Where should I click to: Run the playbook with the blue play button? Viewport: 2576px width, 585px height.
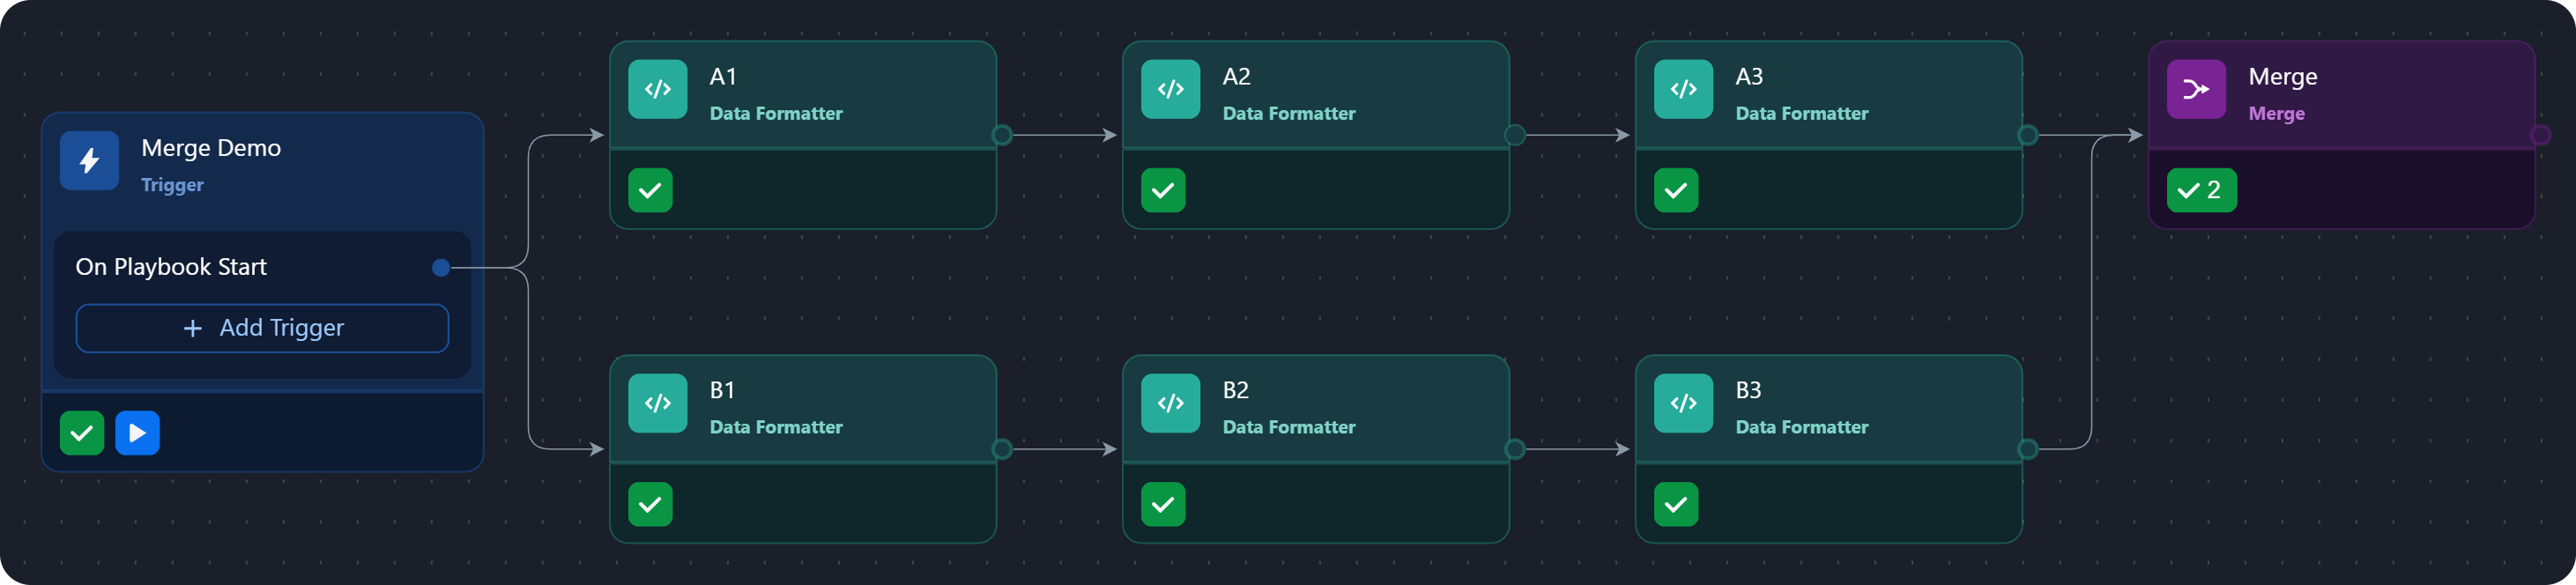click(137, 433)
